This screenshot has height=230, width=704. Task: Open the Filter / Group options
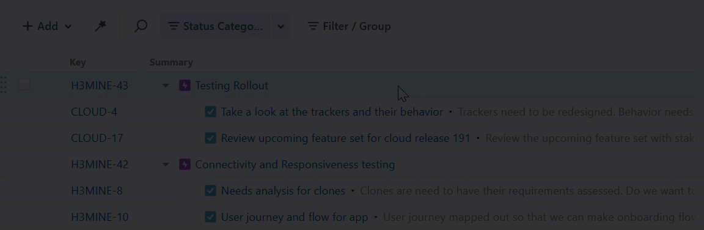[x=349, y=26]
